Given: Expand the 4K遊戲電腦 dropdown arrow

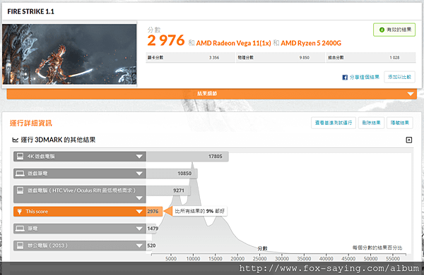Looking at the screenshot, I should click(x=139, y=157).
